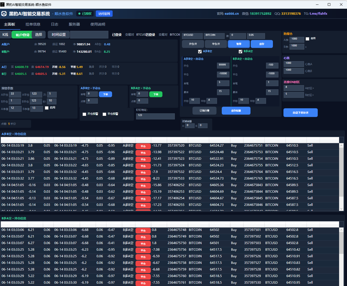Click the 访问官网 button
Image resolution: width=347 pixels, height=286 pixels.
click(x=104, y=14)
